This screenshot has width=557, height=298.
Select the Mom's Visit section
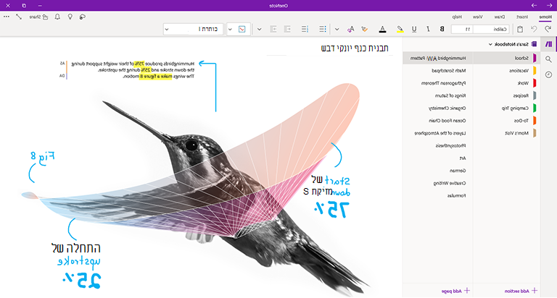pos(506,133)
